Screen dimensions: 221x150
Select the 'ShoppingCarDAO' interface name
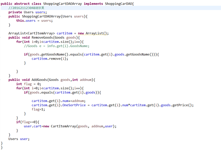(x=118, y=4)
